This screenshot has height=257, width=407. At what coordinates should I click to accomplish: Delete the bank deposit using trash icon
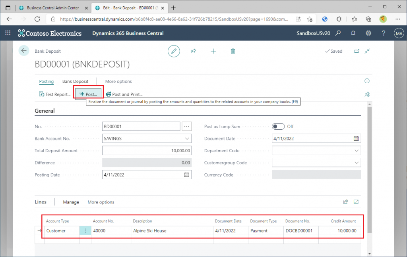point(233,51)
